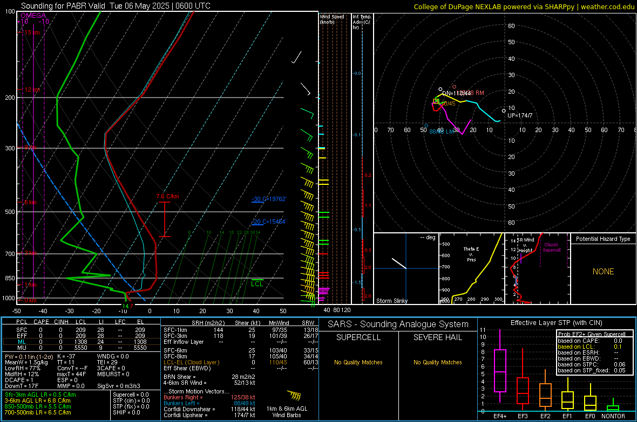Click the green LCL marker on skew-T

257,283
